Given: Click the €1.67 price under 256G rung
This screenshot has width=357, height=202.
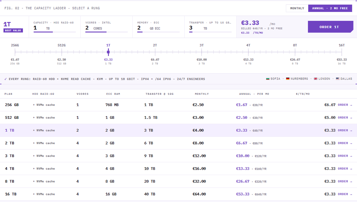Looking at the screenshot, I should click(x=15, y=60).
